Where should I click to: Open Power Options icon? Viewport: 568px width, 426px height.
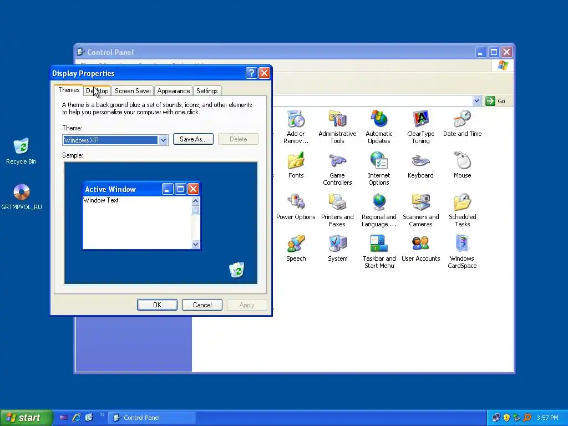pos(296,202)
